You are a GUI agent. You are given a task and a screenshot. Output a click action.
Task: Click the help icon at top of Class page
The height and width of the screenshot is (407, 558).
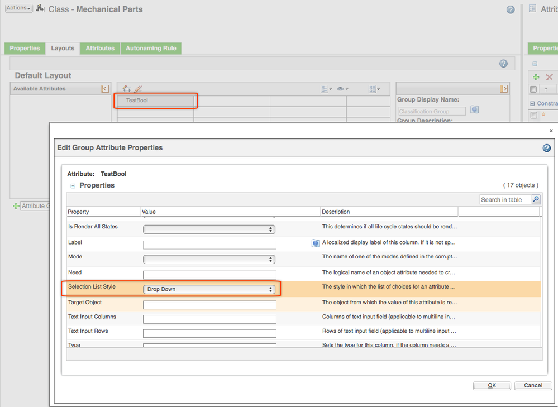pyautogui.click(x=511, y=9)
